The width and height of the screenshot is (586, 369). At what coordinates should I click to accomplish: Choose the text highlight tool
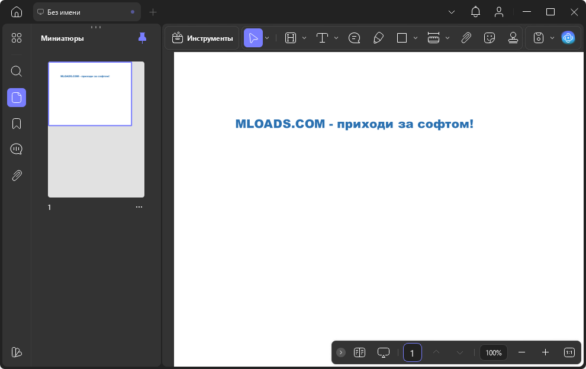(x=291, y=38)
